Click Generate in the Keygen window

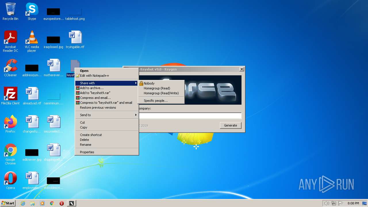tap(231, 125)
